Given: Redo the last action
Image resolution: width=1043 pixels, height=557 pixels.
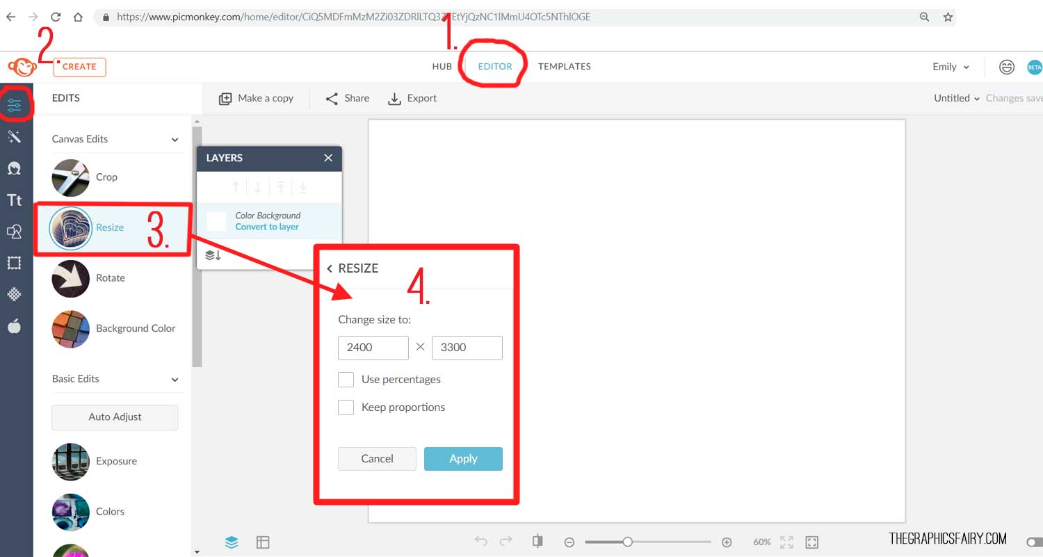Looking at the screenshot, I should (x=506, y=541).
